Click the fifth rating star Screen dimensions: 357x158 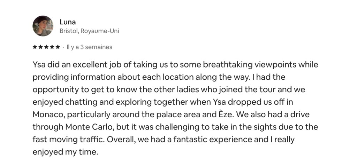click(x=58, y=47)
